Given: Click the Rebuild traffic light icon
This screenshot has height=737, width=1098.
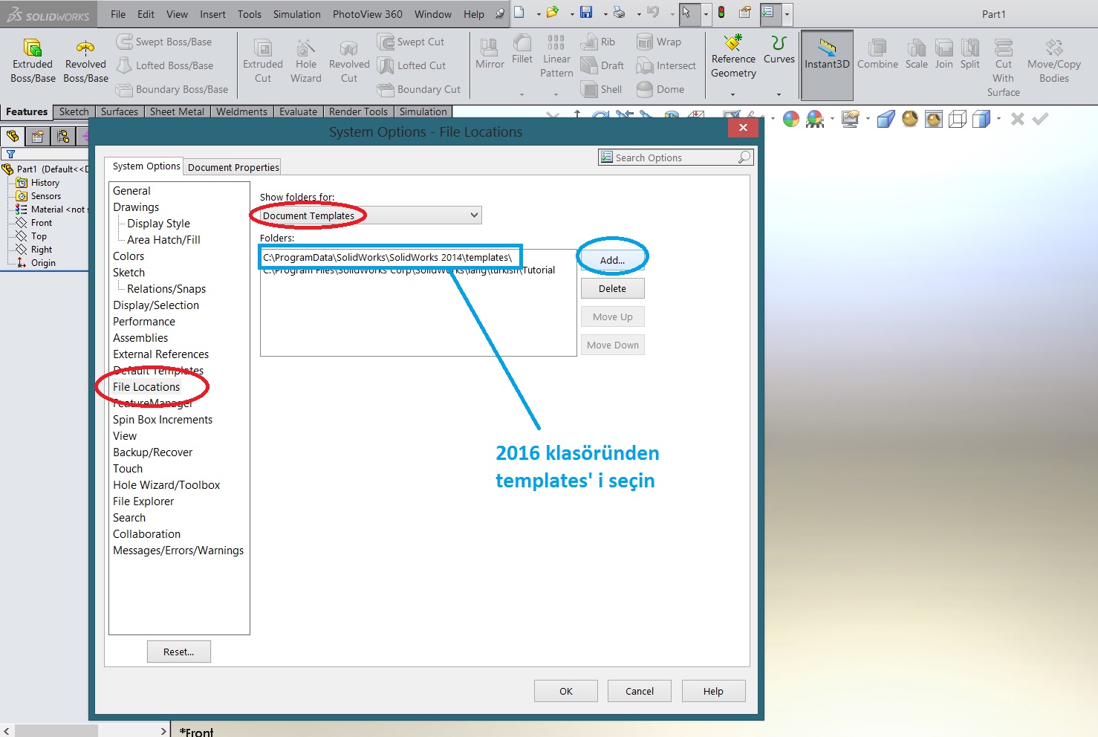Looking at the screenshot, I should click(x=721, y=12).
